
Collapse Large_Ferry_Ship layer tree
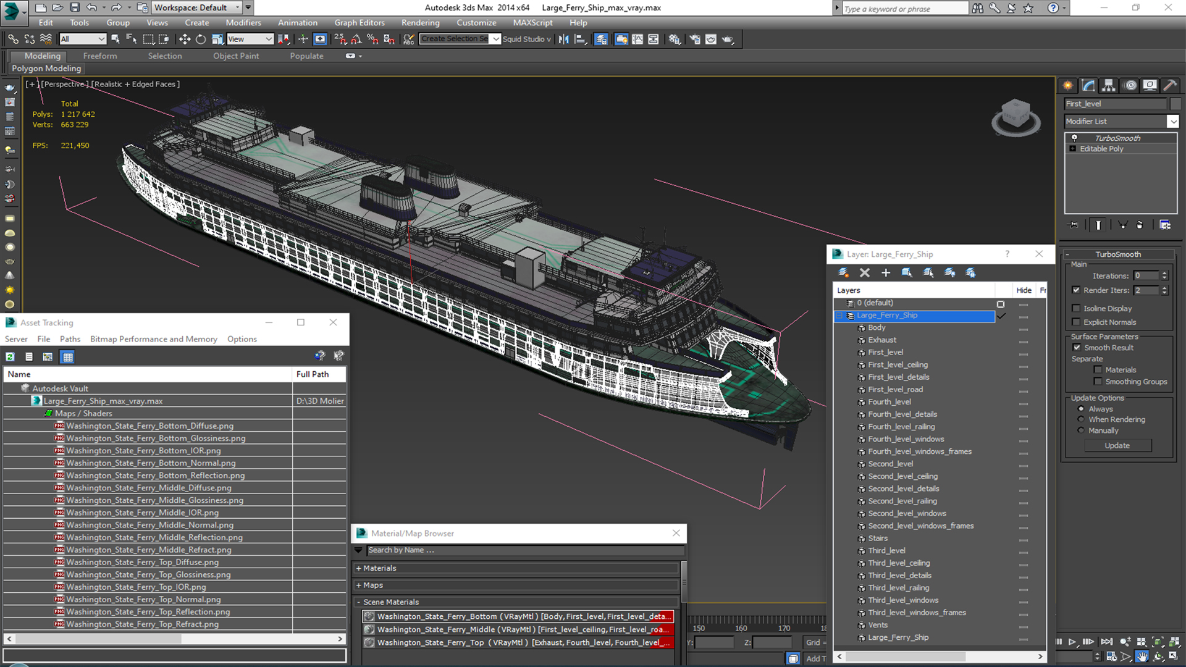coord(839,316)
